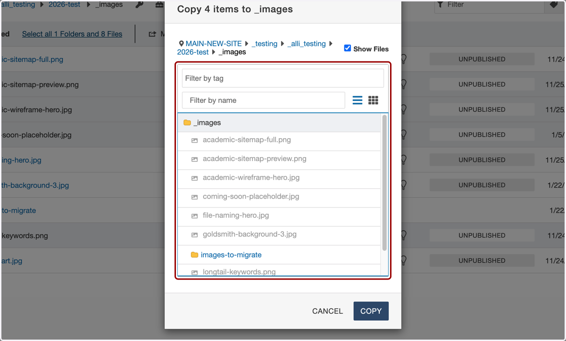
Task: Click lightbulb icon in ing-hero.jpg row
Action: 404,160
